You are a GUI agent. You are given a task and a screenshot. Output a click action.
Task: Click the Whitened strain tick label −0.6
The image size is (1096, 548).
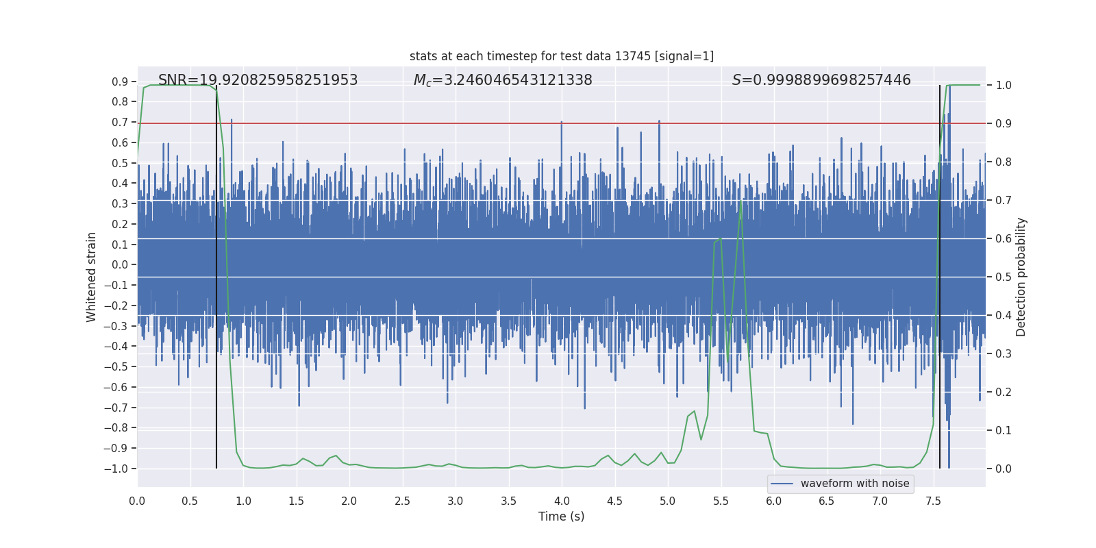116,387
